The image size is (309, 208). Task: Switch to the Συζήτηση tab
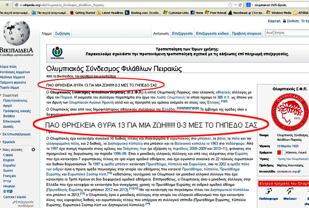(62, 34)
